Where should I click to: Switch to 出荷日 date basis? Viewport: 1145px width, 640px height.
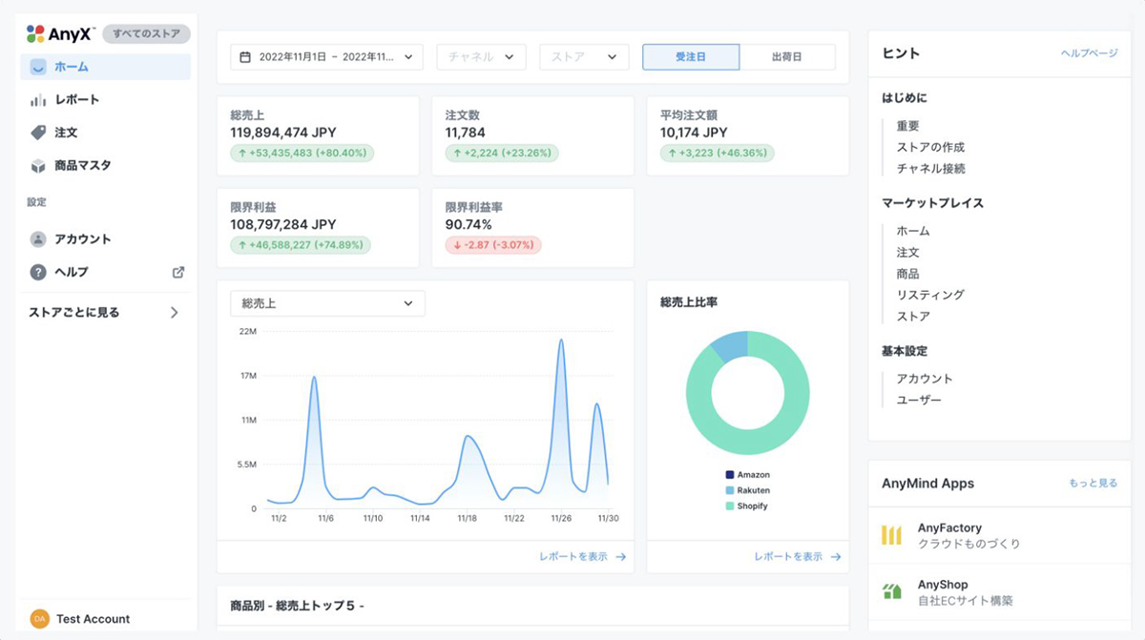(x=787, y=57)
